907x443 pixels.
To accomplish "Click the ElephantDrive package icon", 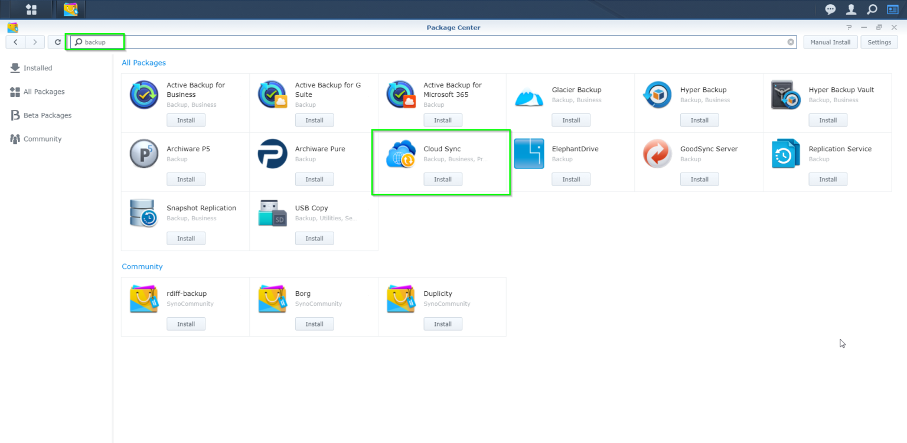I will 529,153.
